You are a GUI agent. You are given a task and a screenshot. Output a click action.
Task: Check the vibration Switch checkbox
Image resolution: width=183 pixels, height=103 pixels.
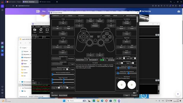[69, 88]
